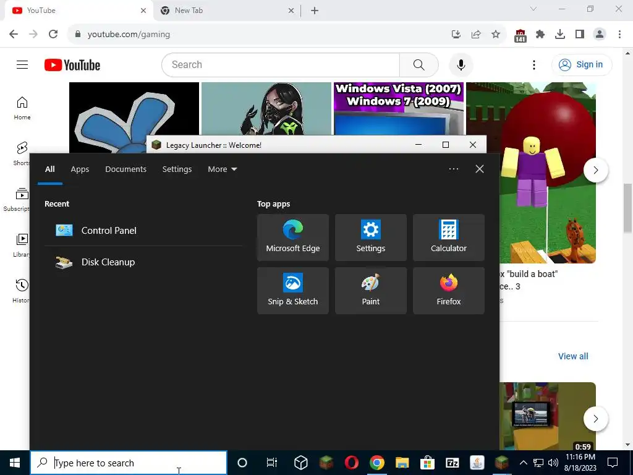Click the YouTube search field
This screenshot has height=475, width=633.
(x=281, y=64)
